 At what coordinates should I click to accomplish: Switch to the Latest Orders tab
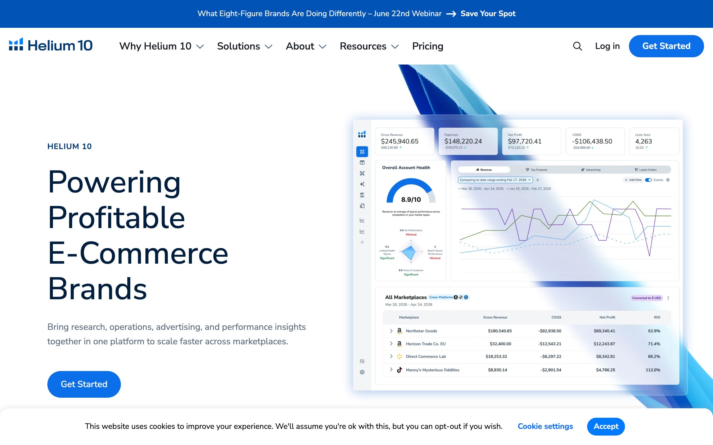[x=645, y=170]
